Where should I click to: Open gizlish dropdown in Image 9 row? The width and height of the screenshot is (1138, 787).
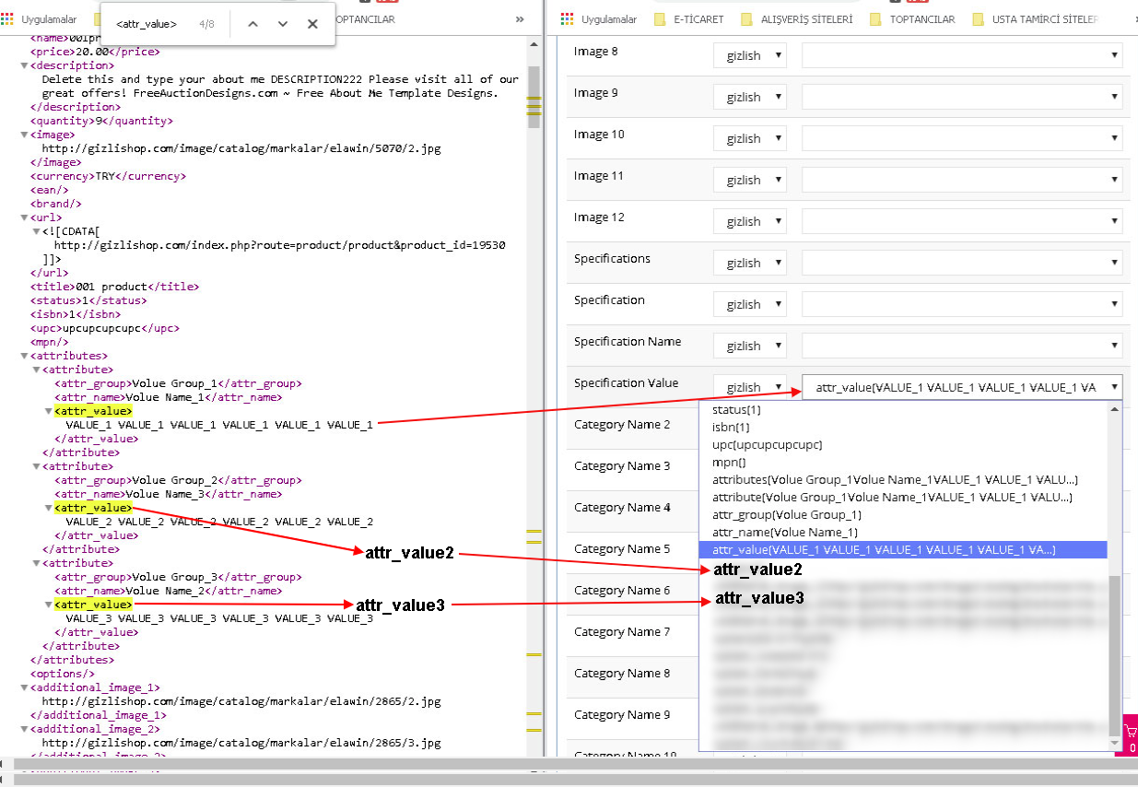click(x=750, y=97)
